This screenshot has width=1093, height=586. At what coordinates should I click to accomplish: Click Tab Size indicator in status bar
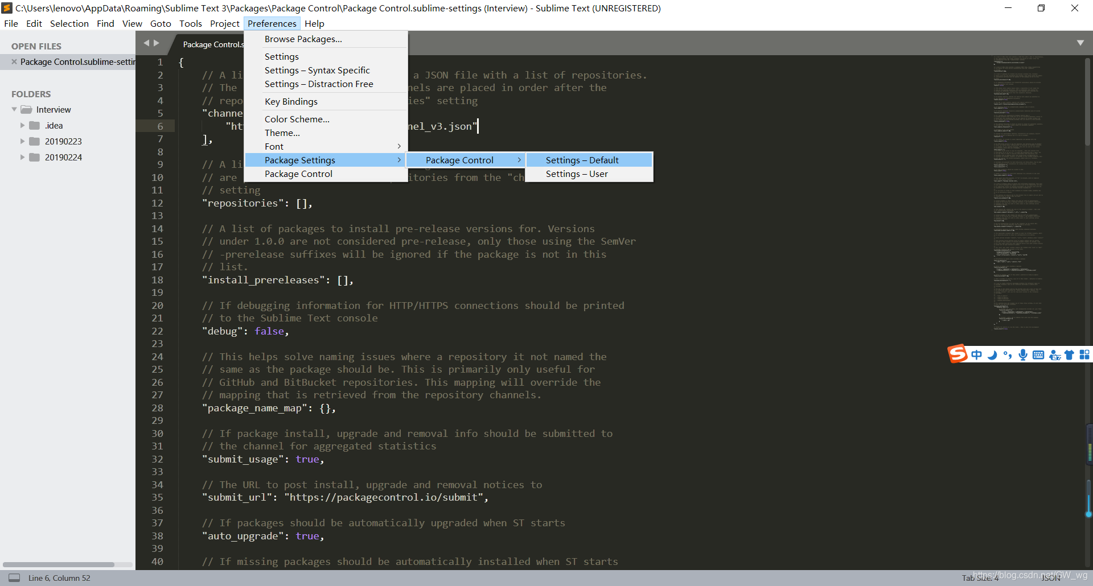click(x=980, y=577)
